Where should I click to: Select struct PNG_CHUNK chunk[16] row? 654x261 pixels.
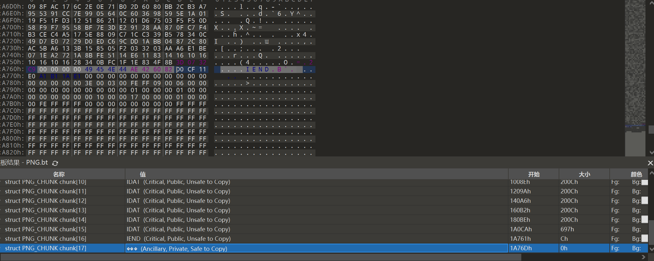pyautogui.click(x=324, y=239)
